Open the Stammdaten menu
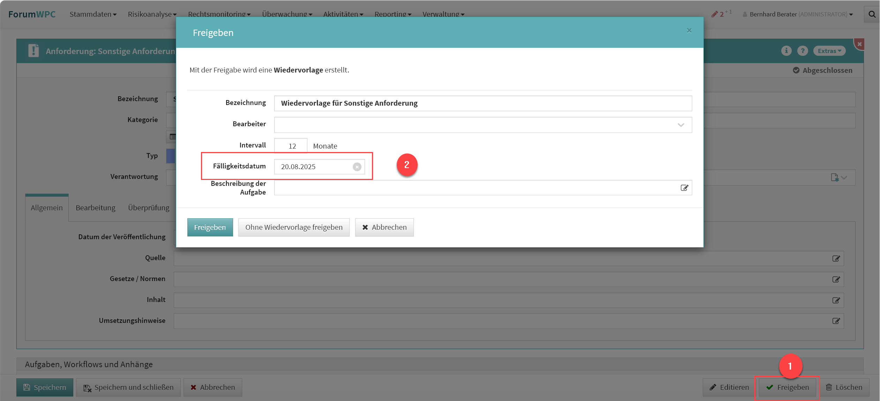Screen dimensions: 880x401 tap(93, 14)
